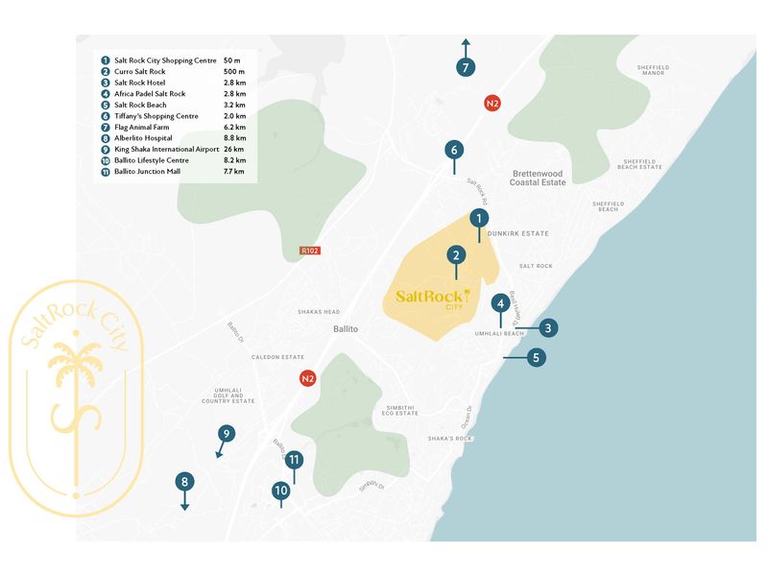This screenshot has height=576, width=768.
Task: Click the upper N2 highway badge
Action: click(493, 104)
